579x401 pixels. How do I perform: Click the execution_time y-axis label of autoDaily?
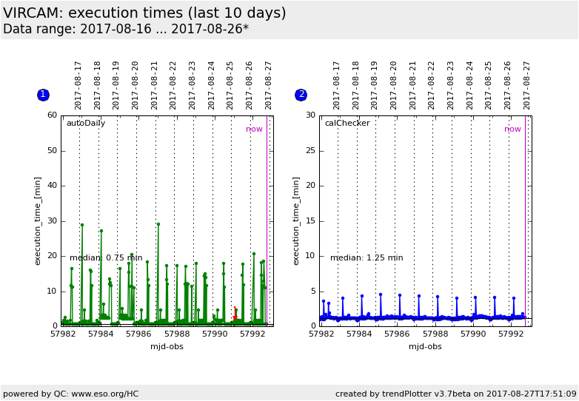pyautogui.click(x=38, y=220)
